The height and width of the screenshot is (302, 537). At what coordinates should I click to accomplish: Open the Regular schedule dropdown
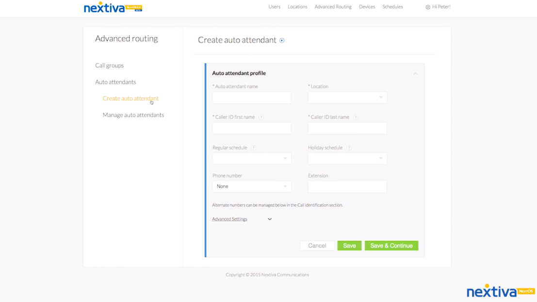[252, 158]
